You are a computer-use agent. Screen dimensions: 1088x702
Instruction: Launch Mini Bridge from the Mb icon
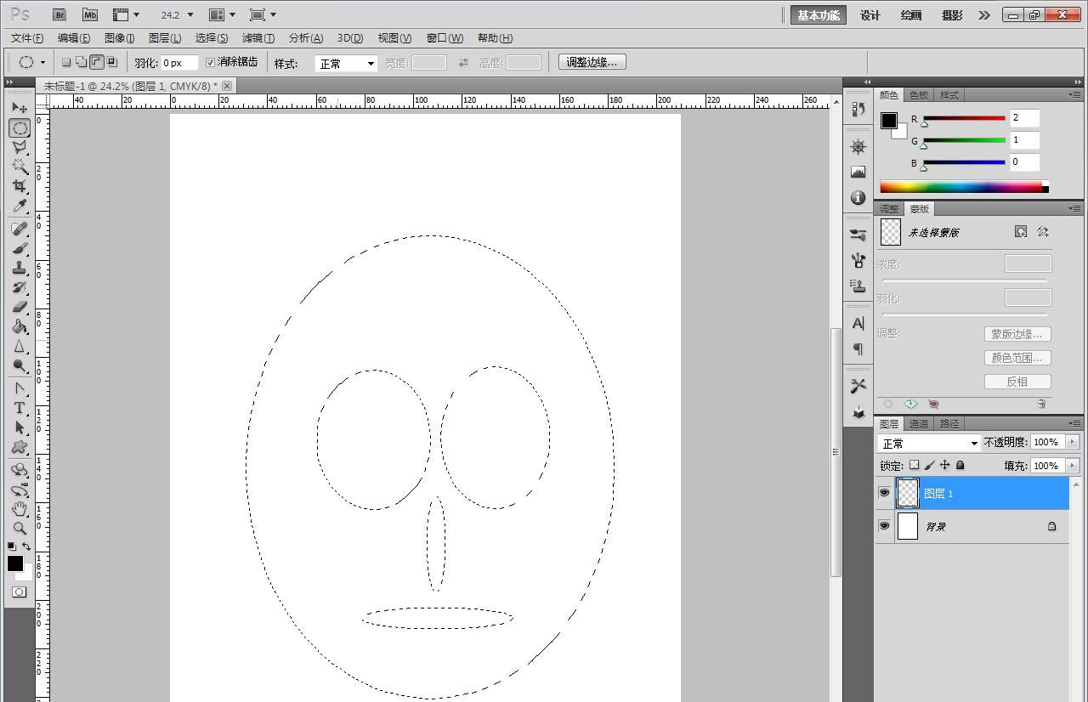(90, 14)
